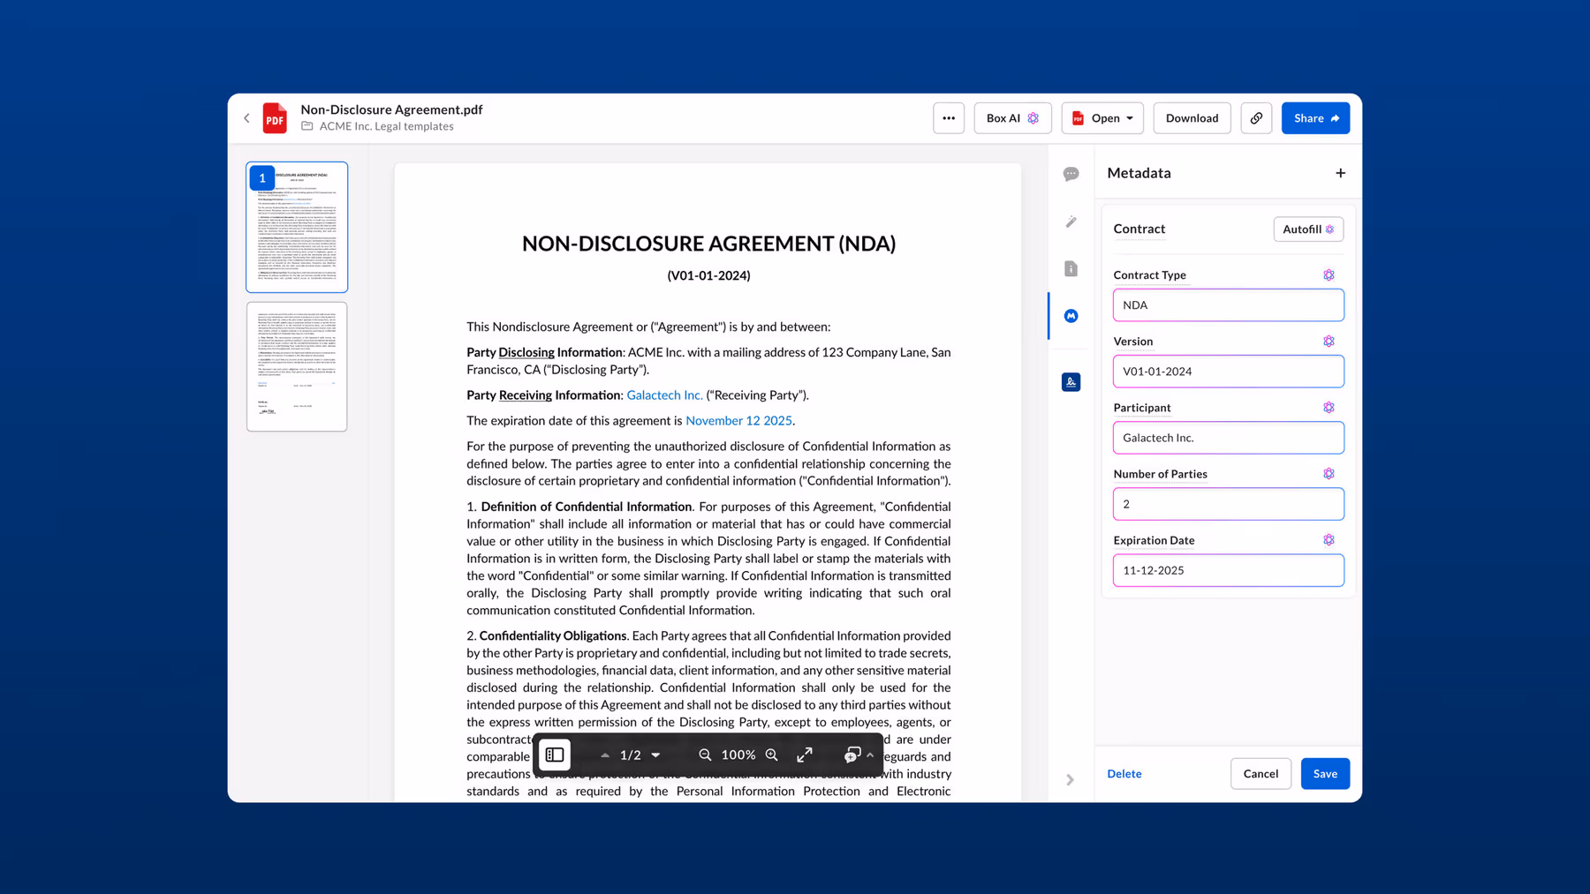Copy the shared link icon button

tap(1255, 118)
